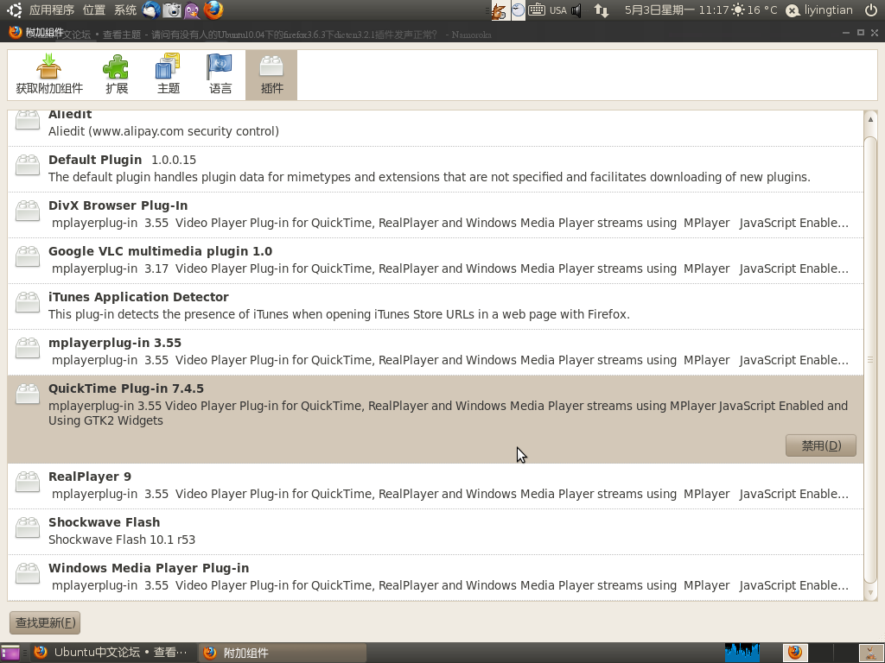885x663 pixels.
Task: Launch Firefox from the top panel launcher
Action: 213,9
